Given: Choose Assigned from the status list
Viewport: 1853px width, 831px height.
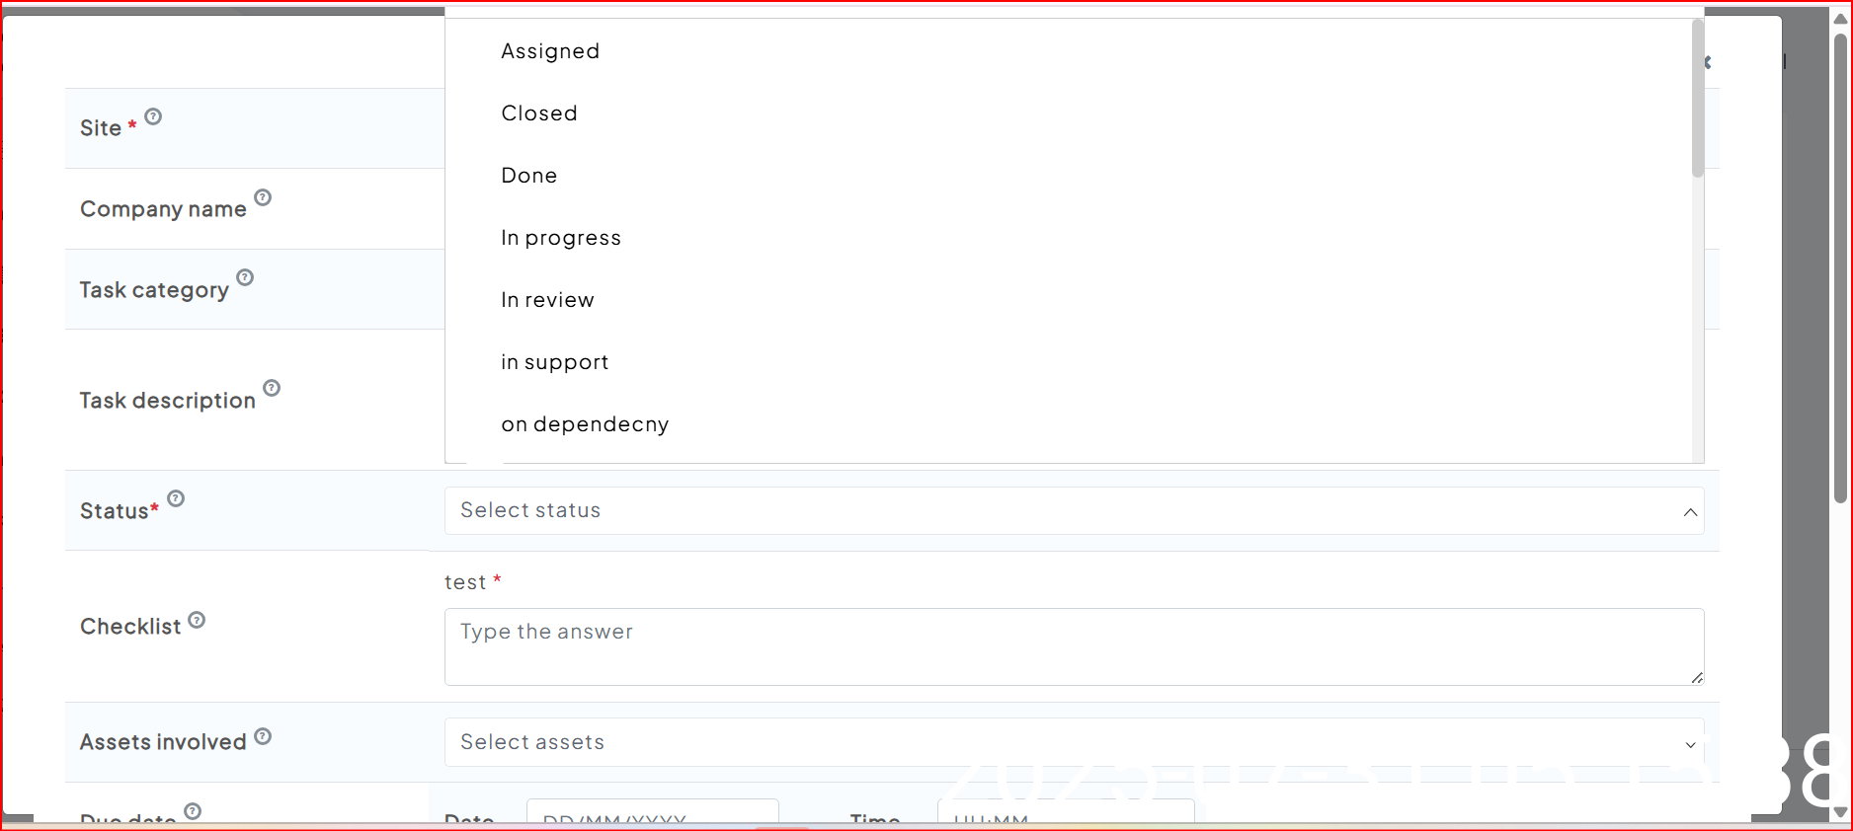Looking at the screenshot, I should 550,51.
